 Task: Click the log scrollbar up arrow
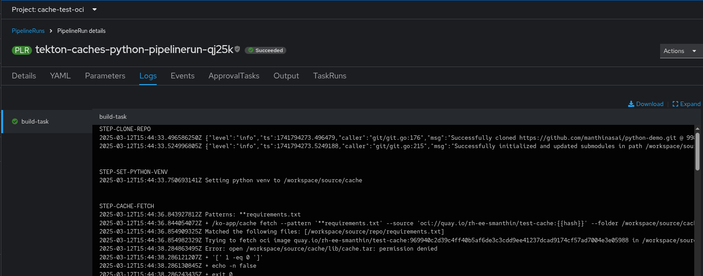[697, 129]
